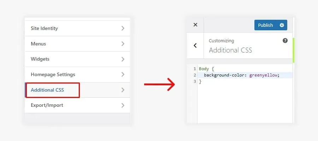This screenshot has height=141, width=318.
Task: Open the Widgets panel
Action: pos(77,59)
